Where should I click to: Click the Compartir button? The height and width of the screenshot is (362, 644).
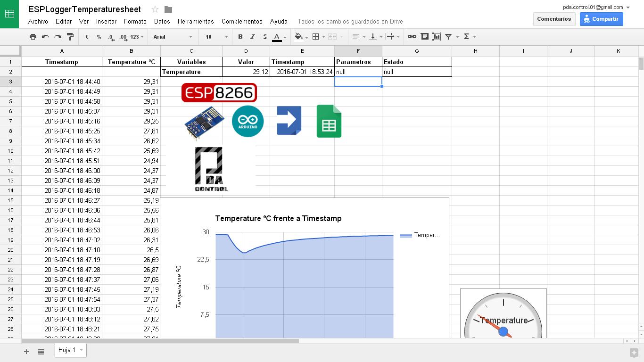pos(601,19)
